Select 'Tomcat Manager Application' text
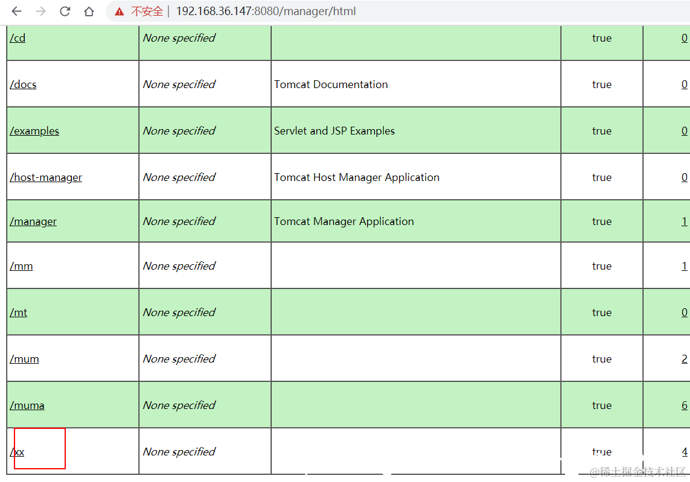This screenshot has height=482, width=690. [344, 221]
